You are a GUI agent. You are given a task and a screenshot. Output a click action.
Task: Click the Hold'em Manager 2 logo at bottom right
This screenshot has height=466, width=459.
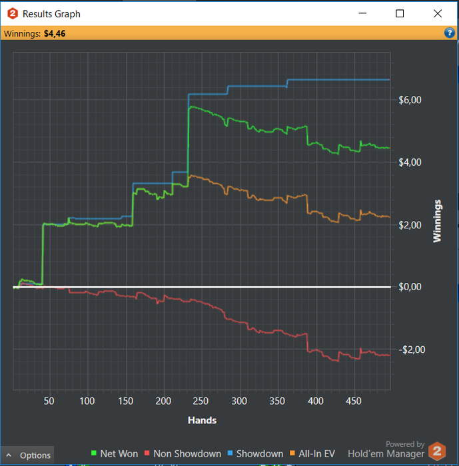437,451
